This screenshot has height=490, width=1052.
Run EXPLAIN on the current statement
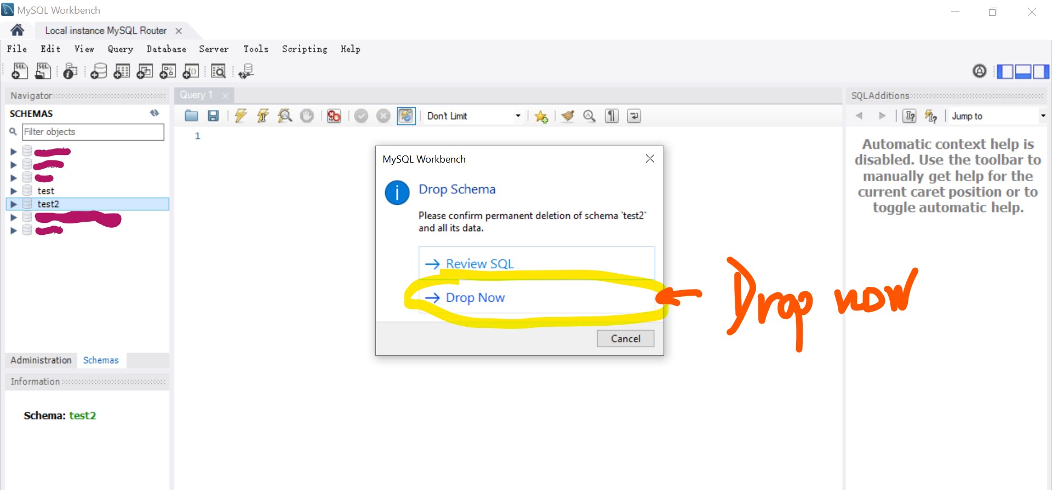tap(285, 116)
